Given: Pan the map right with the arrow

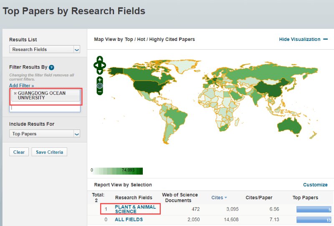Looking at the screenshot, I should coord(104,65).
